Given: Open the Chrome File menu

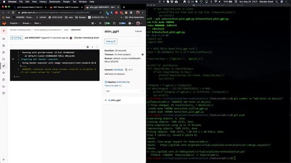Looking at the screenshot, I should click(21, 2).
